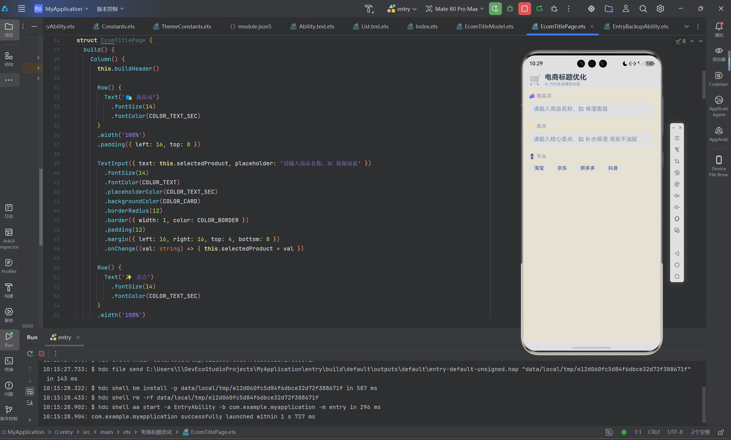Close the EcomTitlePage.ets tab
The image size is (731, 440).
pyautogui.click(x=592, y=26)
